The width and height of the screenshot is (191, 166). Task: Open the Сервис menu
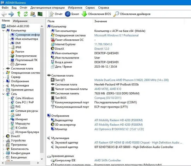pos(90,8)
